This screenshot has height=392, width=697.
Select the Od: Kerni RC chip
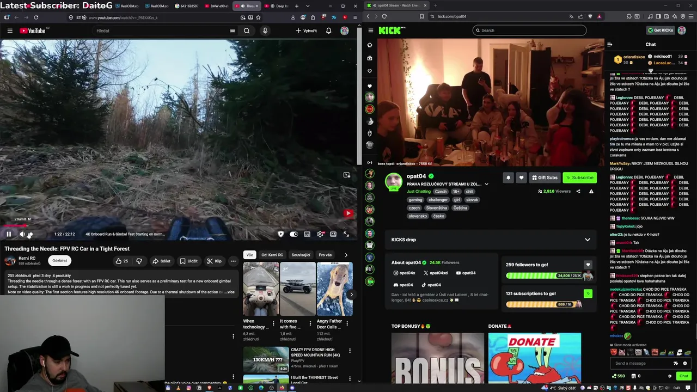click(x=272, y=255)
